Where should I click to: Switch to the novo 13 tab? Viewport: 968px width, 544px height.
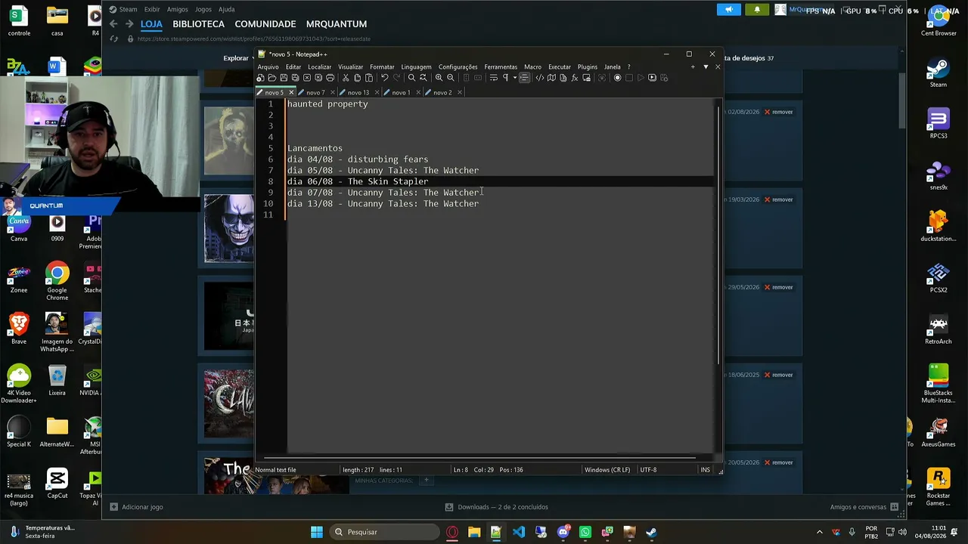(358, 93)
